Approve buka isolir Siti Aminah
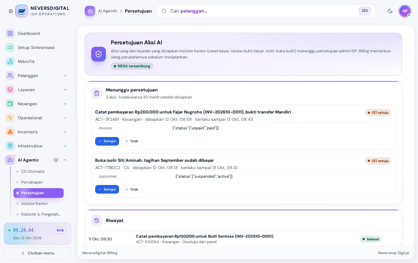This screenshot has width=418, height=263. (107, 189)
